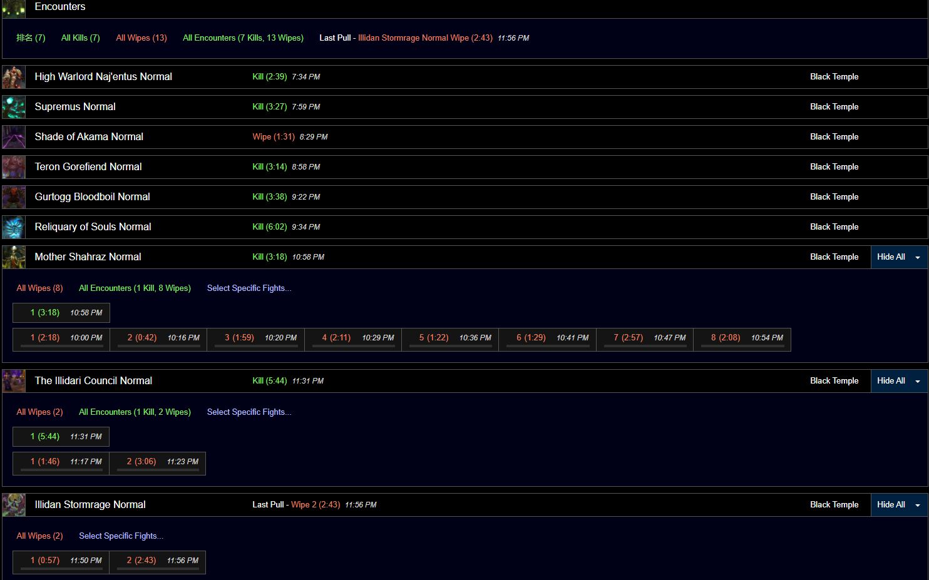Click the Illidari Council boss icon

point(14,381)
